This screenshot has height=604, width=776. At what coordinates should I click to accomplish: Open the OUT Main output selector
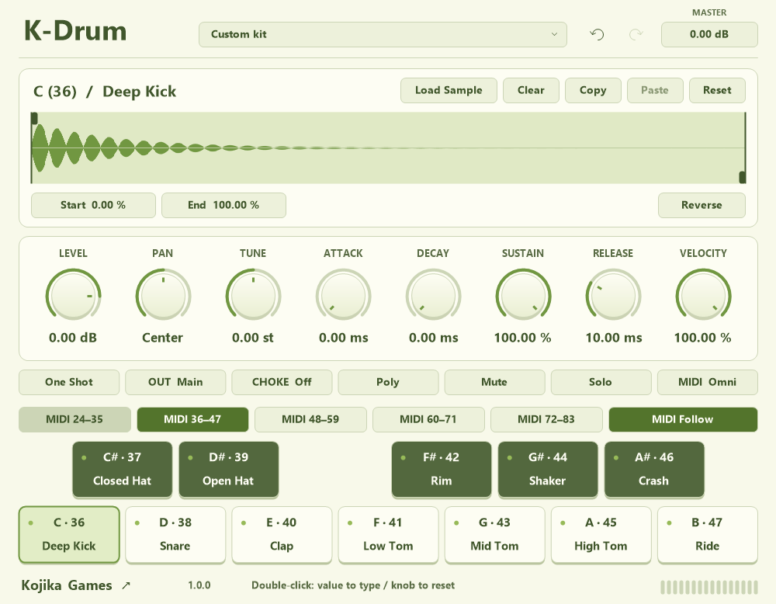[175, 382]
